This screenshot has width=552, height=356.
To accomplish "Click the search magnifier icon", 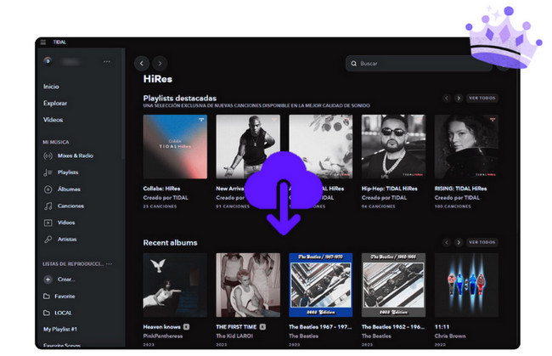I will pos(353,64).
